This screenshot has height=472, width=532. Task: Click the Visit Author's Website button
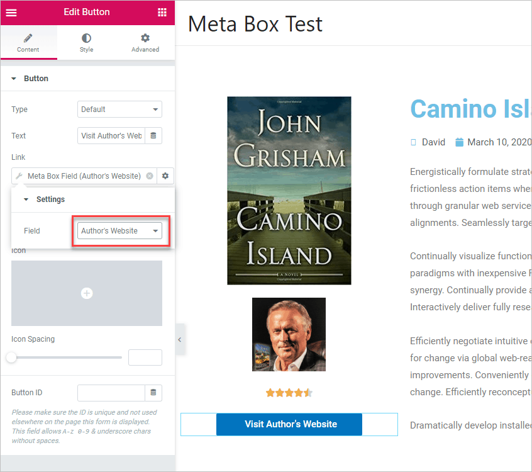click(x=289, y=424)
